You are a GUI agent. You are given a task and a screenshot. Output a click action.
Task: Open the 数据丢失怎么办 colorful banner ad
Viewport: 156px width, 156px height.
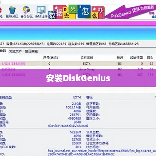[x=76, y=12]
